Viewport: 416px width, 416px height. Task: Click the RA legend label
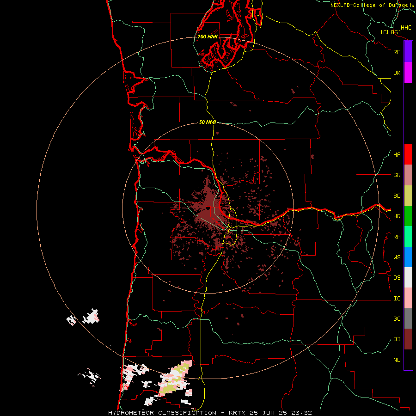[397, 237]
